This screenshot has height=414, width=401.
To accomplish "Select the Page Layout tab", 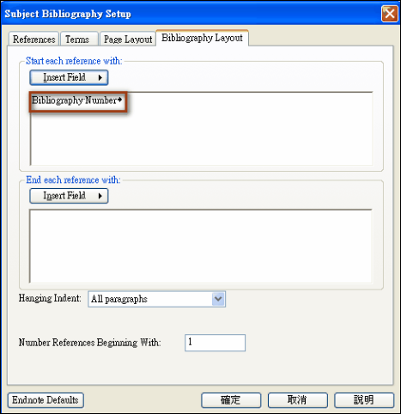I will (x=128, y=40).
